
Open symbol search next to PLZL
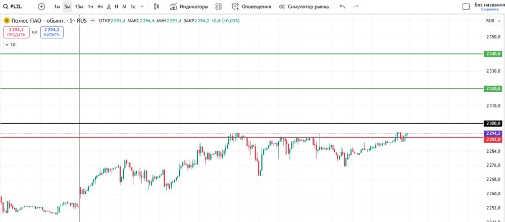[x=6, y=7]
